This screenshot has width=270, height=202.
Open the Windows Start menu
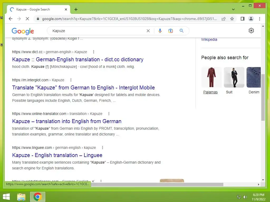pyautogui.click(x=6, y=197)
